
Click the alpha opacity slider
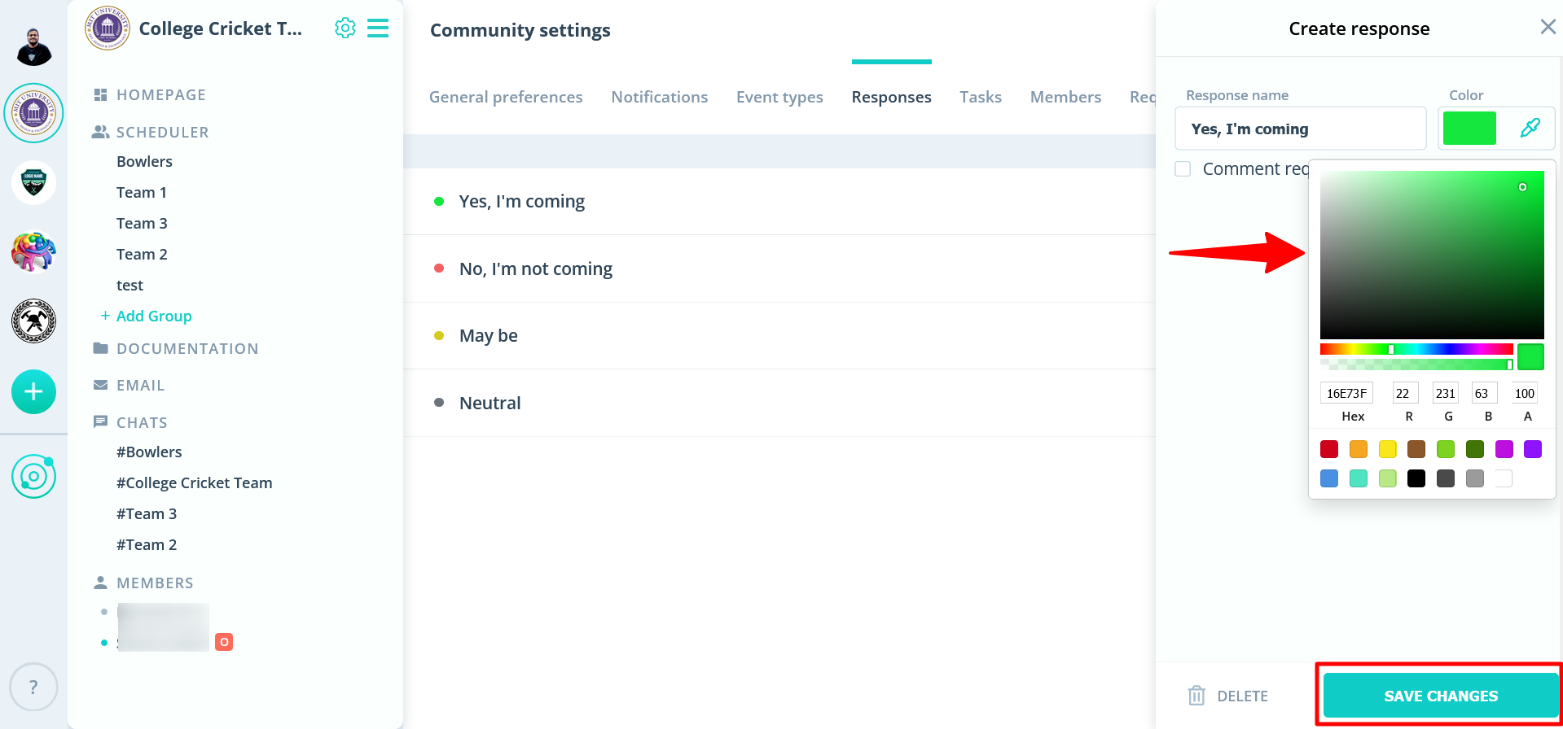coord(1416,364)
